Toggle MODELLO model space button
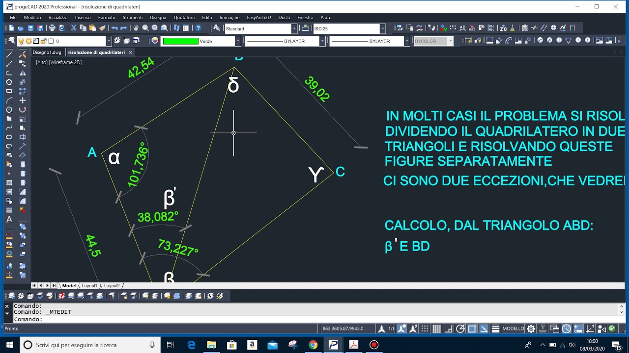This screenshot has width=629, height=353. pyautogui.click(x=513, y=328)
